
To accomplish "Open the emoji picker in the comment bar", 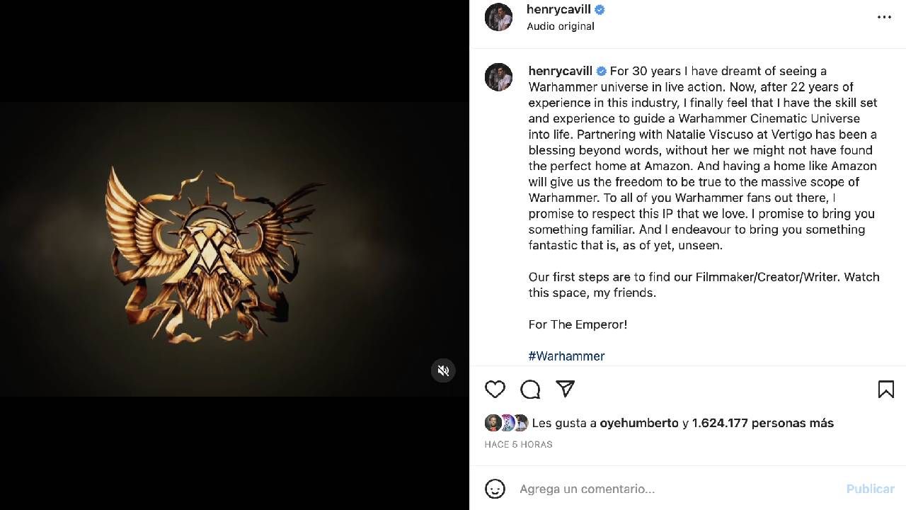I will [495, 489].
